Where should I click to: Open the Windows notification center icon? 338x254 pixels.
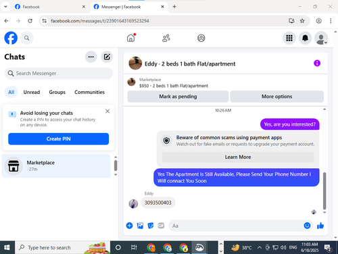click(x=327, y=248)
